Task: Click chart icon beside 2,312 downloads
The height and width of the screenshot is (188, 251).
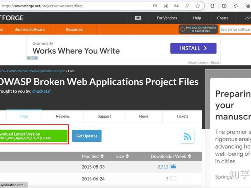Action: 173,166
